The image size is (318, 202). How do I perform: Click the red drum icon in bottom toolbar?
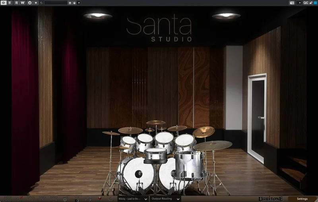(100, 199)
